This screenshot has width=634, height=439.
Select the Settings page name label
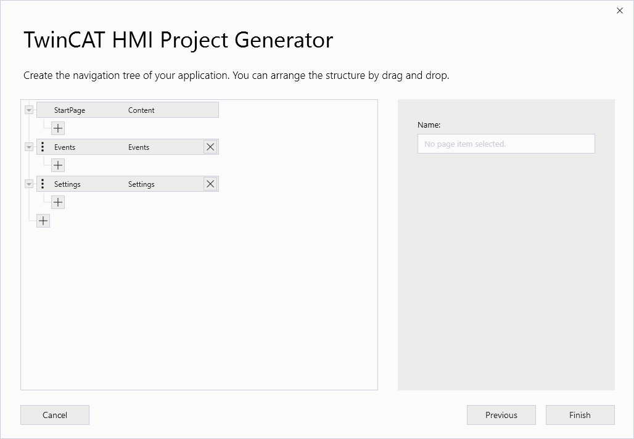tap(67, 184)
